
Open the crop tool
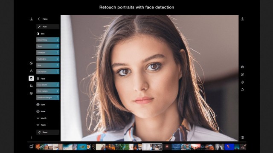[x=31, y=86]
